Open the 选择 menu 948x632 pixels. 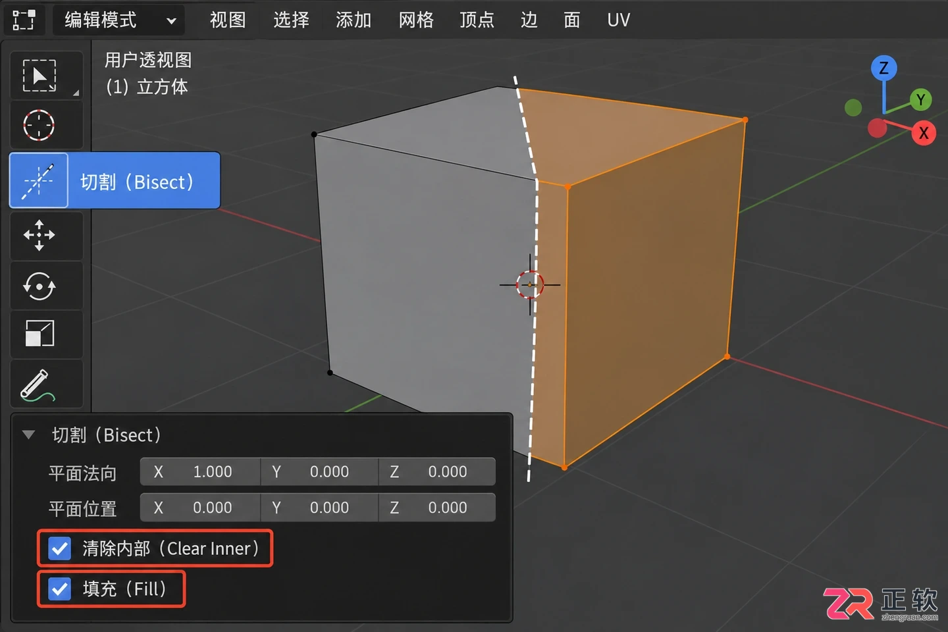291,20
